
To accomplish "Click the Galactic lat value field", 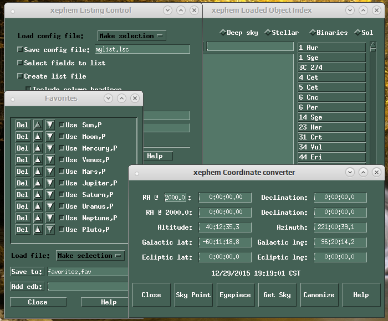I will (x=225, y=242).
